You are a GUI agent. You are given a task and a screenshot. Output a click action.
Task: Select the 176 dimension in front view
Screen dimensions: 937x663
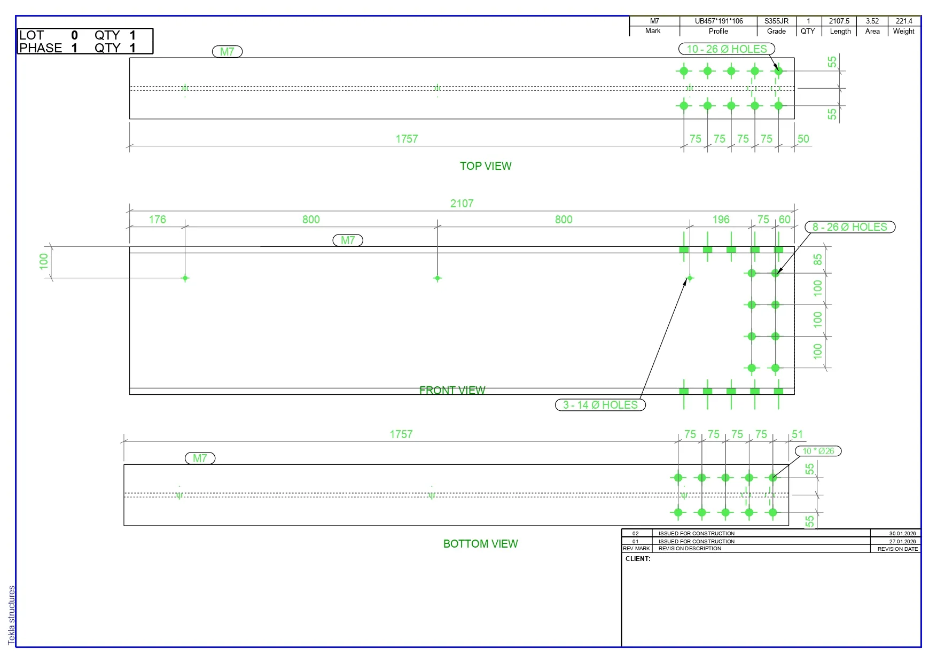click(157, 220)
